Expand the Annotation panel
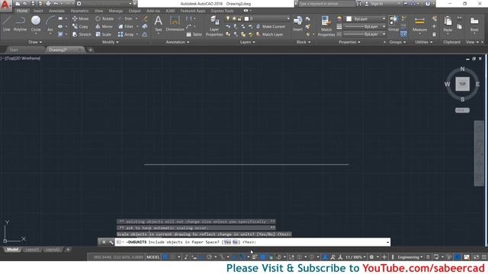Image resolution: width=488 pixels, height=274 pixels. tap(177, 42)
